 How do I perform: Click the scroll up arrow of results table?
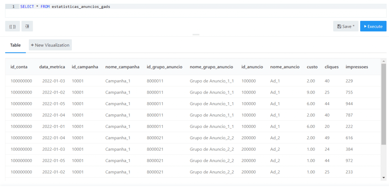[x=384, y=61]
